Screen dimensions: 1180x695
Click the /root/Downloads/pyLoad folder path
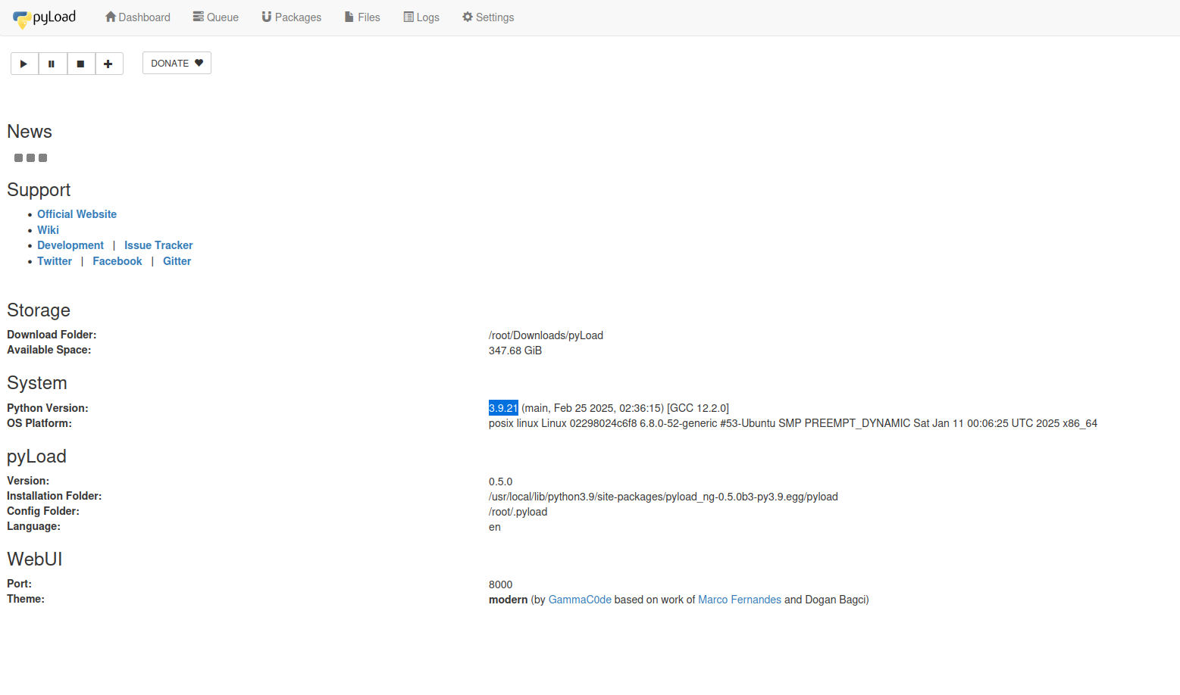(x=546, y=335)
